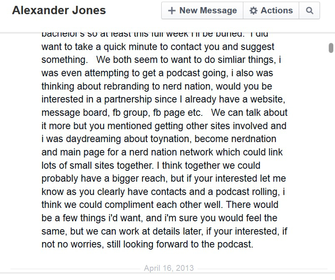Click the vertical scrollbar thumb
This screenshot has width=335, height=280.
pos(331,47)
